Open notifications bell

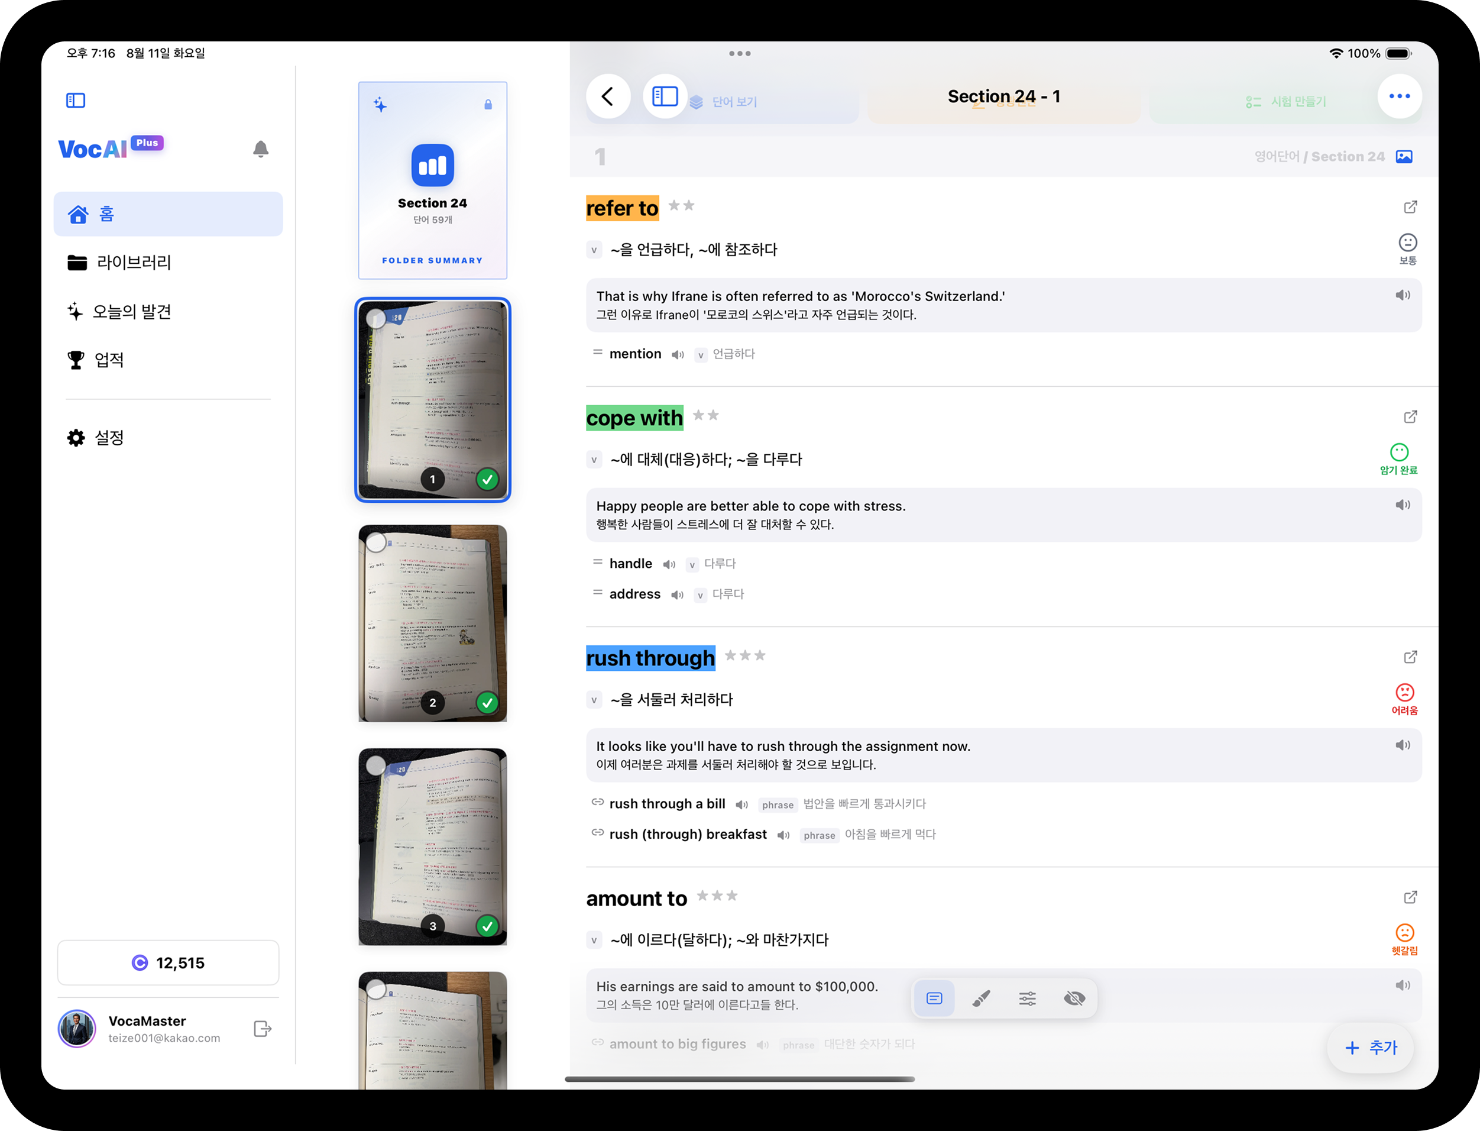click(261, 149)
